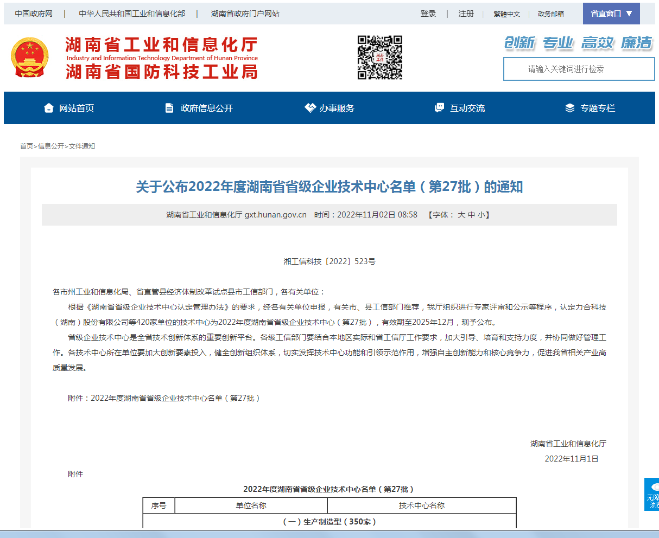Viewport: 659px width, 538px height.
Task: Click the source text gxt.hunan.gov.cn
Action: tap(276, 215)
